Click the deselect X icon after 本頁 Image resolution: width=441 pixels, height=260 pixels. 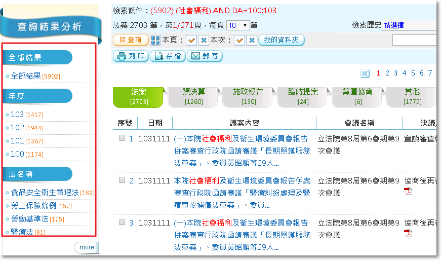click(204, 41)
